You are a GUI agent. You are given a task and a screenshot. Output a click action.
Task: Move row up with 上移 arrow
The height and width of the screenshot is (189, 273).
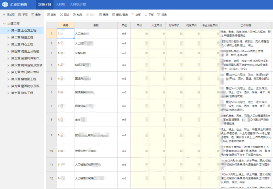pos(133,15)
